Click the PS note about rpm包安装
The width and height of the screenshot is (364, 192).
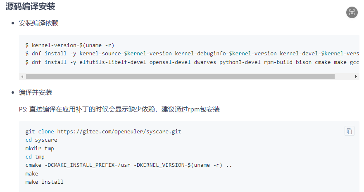[119, 109]
